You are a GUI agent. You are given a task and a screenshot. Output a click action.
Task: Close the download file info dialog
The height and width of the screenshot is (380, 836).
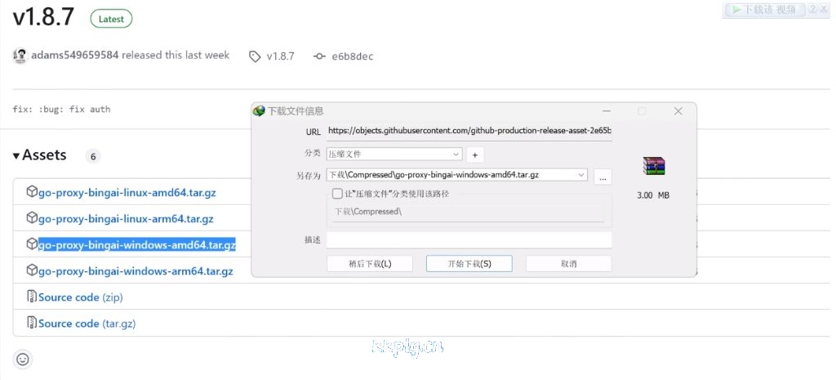point(678,111)
